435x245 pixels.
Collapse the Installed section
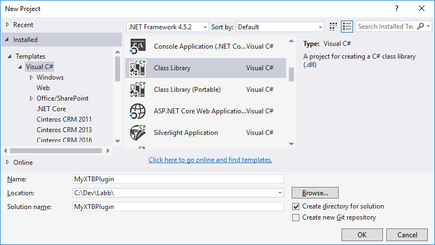(x=7, y=40)
